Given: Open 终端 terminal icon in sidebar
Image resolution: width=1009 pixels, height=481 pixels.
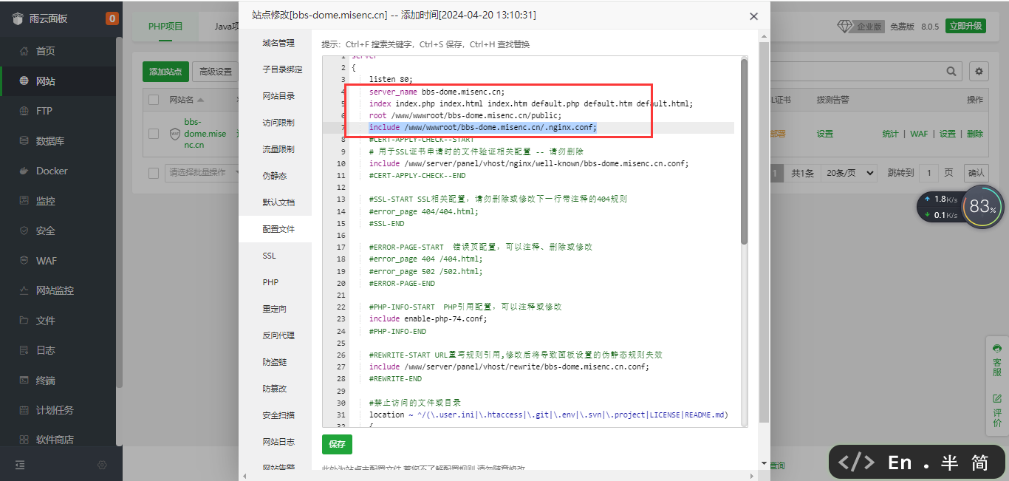Looking at the screenshot, I should pos(24,381).
